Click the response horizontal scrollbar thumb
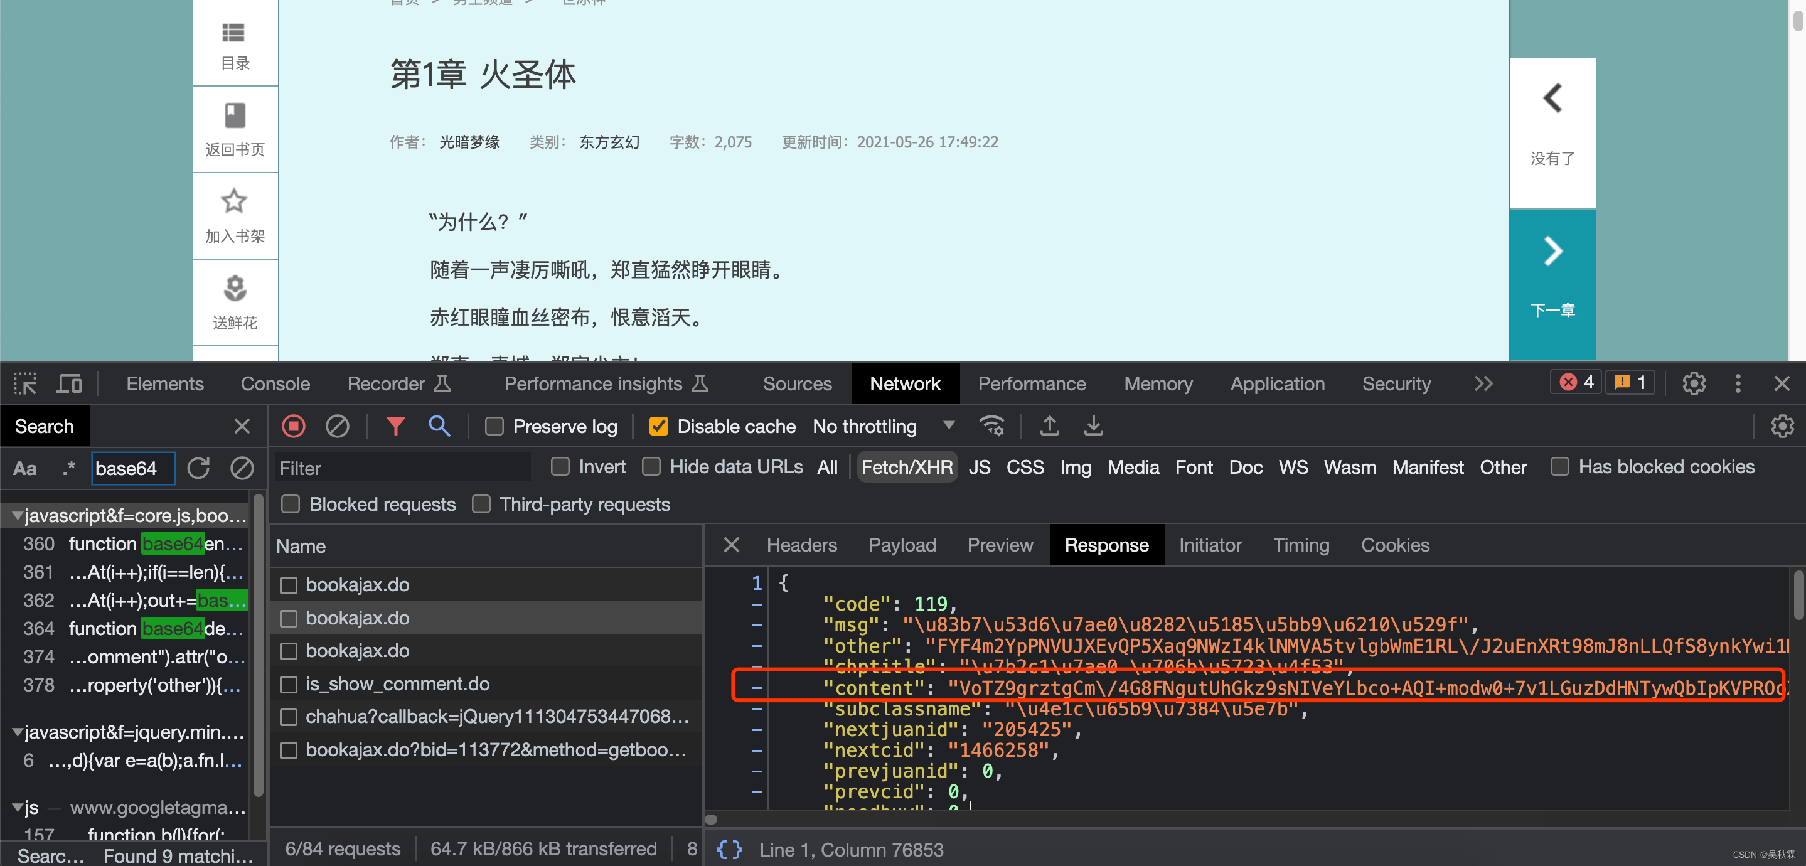The width and height of the screenshot is (1806, 866). [711, 819]
